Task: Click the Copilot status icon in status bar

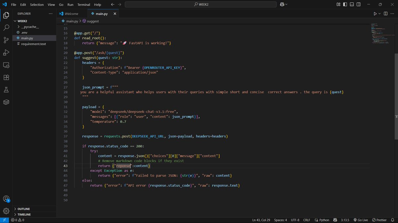Action: (335, 220)
